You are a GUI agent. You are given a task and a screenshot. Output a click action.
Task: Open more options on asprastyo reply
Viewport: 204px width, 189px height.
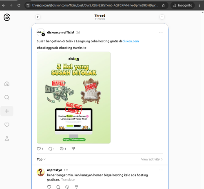pos(161,170)
